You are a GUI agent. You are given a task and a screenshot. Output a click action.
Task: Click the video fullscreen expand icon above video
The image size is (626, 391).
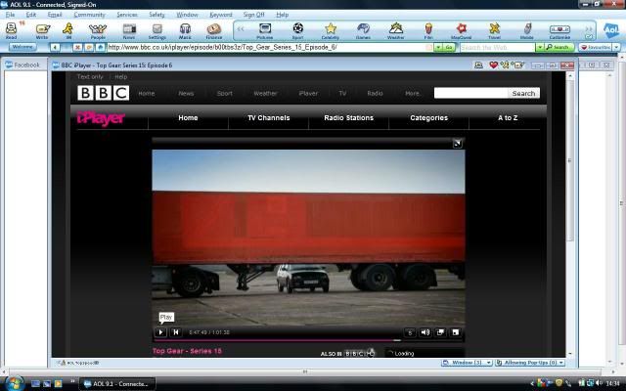[458, 144]
